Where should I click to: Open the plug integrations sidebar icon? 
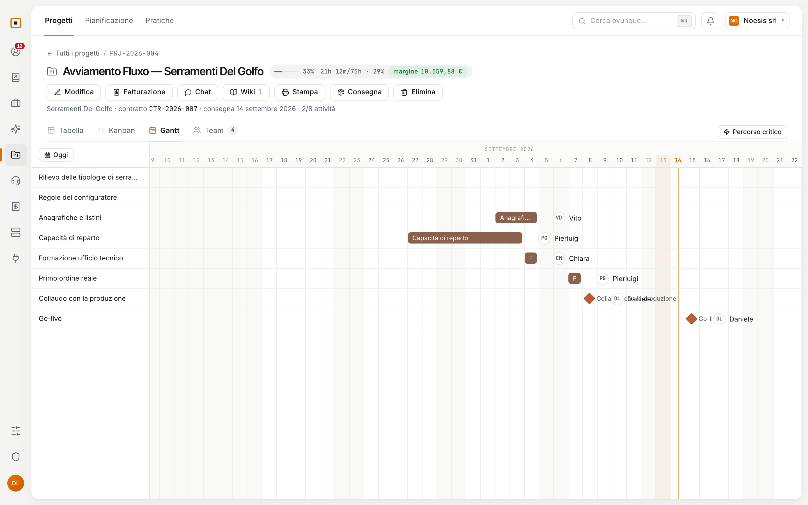pos(16,258)
